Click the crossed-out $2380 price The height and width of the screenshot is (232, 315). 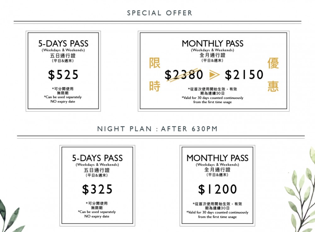[x=184, y=75]
